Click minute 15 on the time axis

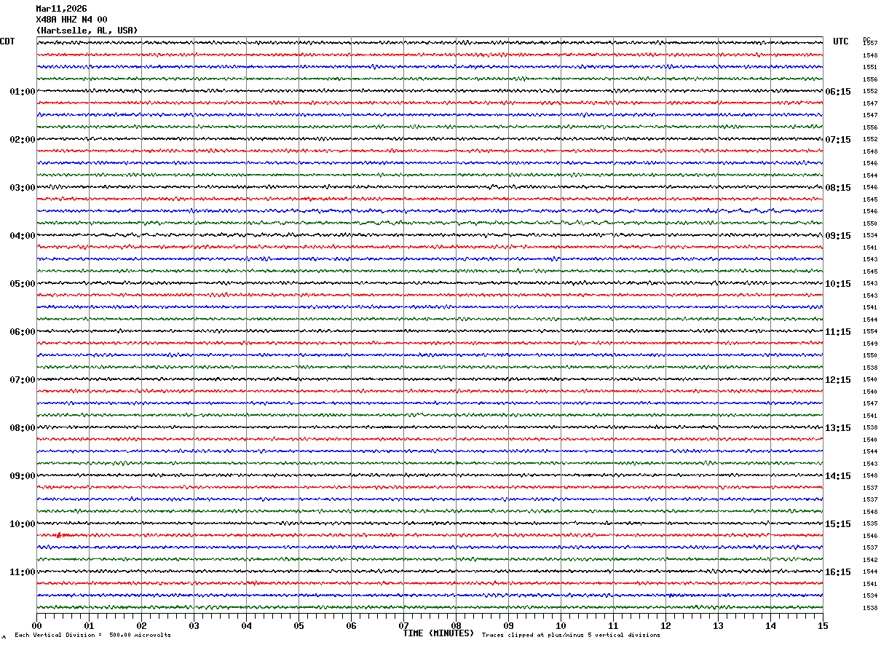[x=822, y=625]
